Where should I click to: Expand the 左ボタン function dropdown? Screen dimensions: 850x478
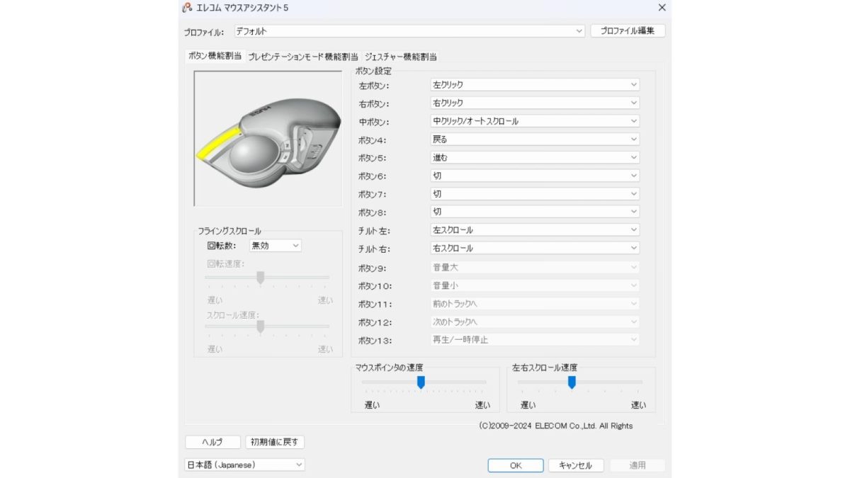535,85
